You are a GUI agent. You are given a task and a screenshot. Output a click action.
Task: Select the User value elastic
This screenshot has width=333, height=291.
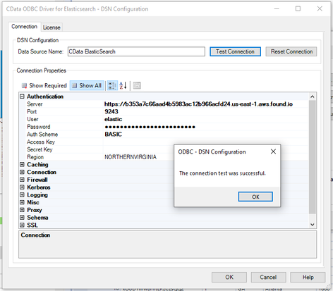coord(114,119)
